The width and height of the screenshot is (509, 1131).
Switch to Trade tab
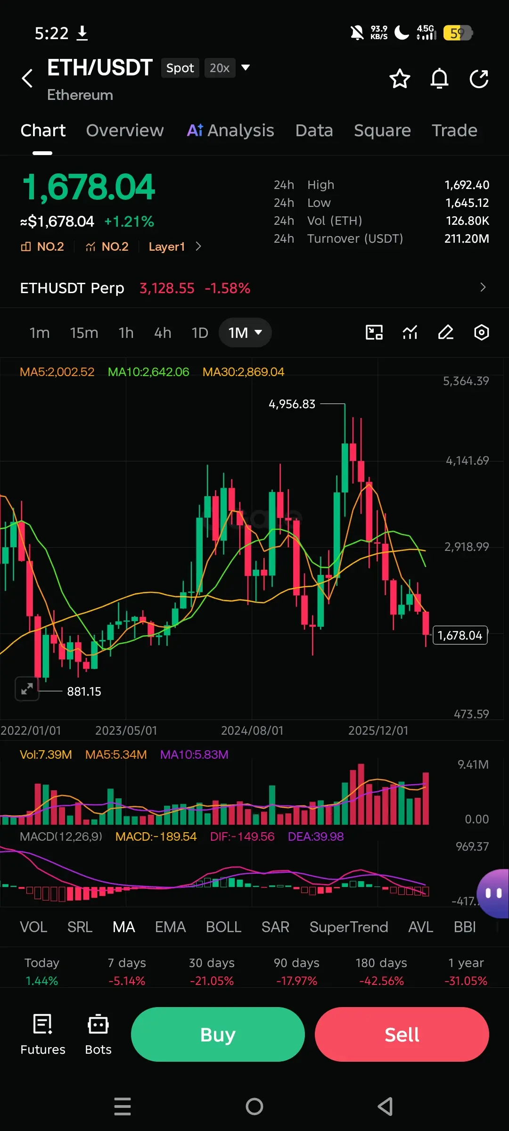454,131
